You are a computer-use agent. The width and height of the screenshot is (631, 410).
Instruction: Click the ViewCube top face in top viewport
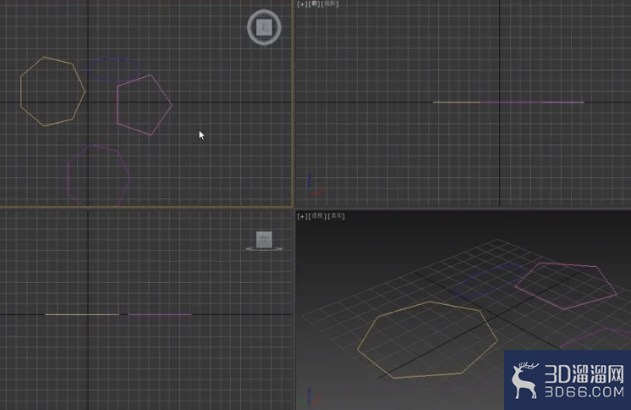[x=264, y=27]
